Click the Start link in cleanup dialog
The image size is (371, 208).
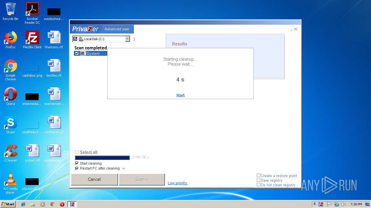pos(180,95)
